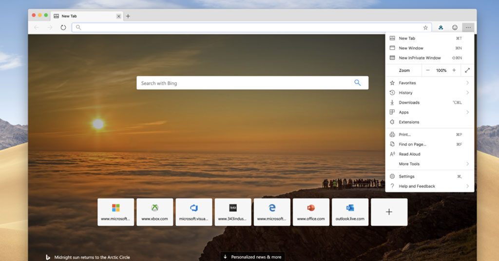
Task: Select New Tab menu item
Action: tap(430, 38)
